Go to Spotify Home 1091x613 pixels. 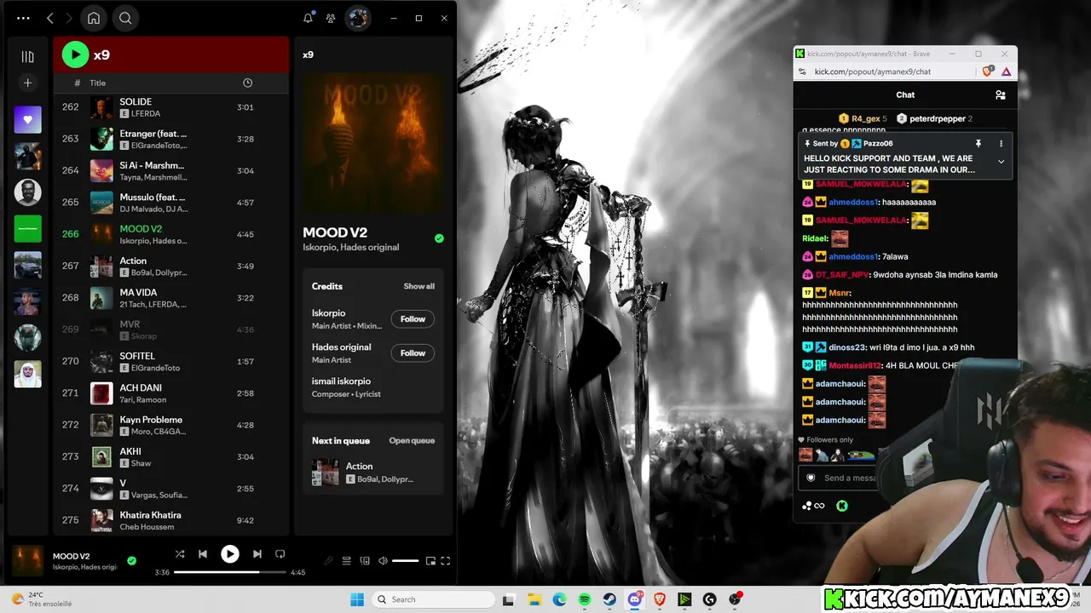click(94, 18)
